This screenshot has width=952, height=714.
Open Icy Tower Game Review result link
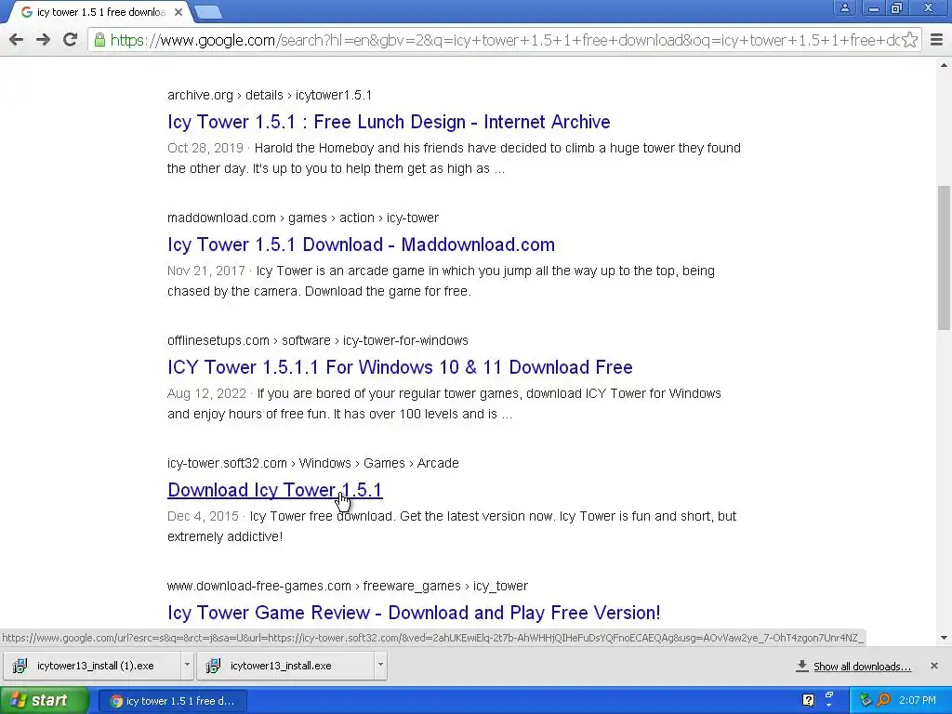tap(414, 613)
